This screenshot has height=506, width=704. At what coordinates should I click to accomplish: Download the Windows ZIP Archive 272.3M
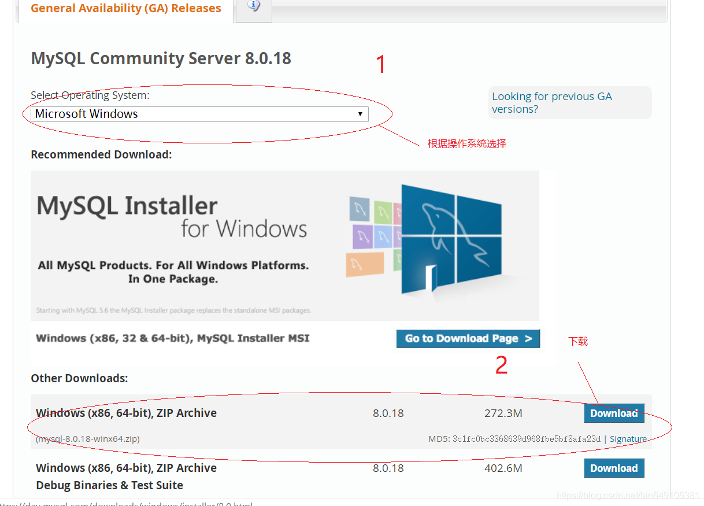(614, 413)
